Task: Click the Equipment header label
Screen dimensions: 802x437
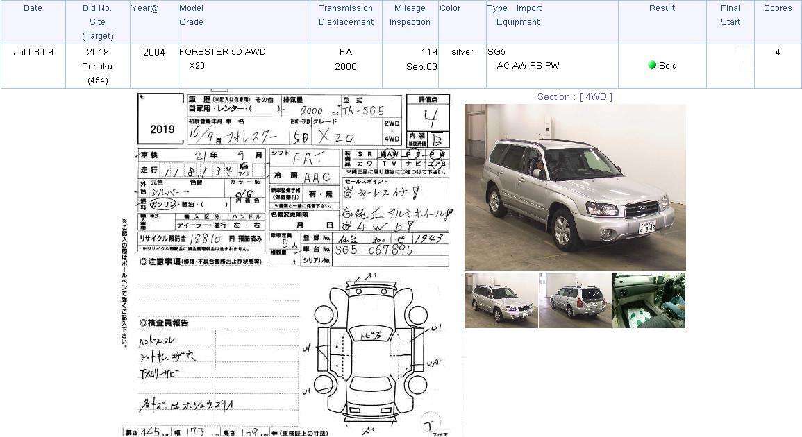Action: tap(517, 22)
